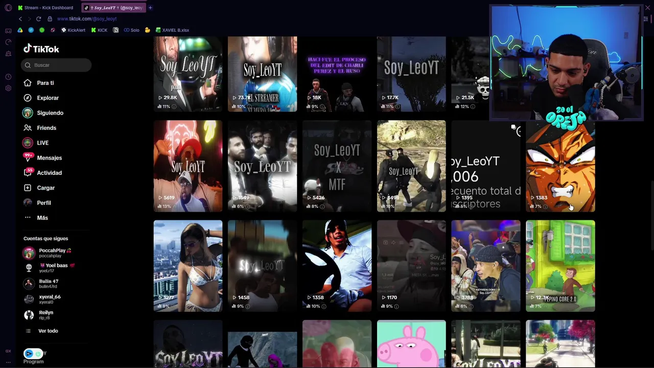Open Opera sidebar settings gear
Viewport: 654px width, 368px height.
tap(8, 88)
